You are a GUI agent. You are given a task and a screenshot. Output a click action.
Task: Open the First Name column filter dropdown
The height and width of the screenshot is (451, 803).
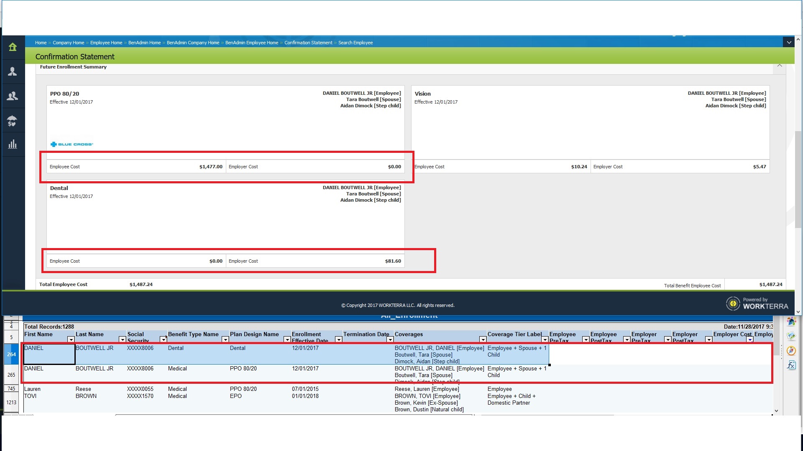pyautogui.click(x=71, y=340)
